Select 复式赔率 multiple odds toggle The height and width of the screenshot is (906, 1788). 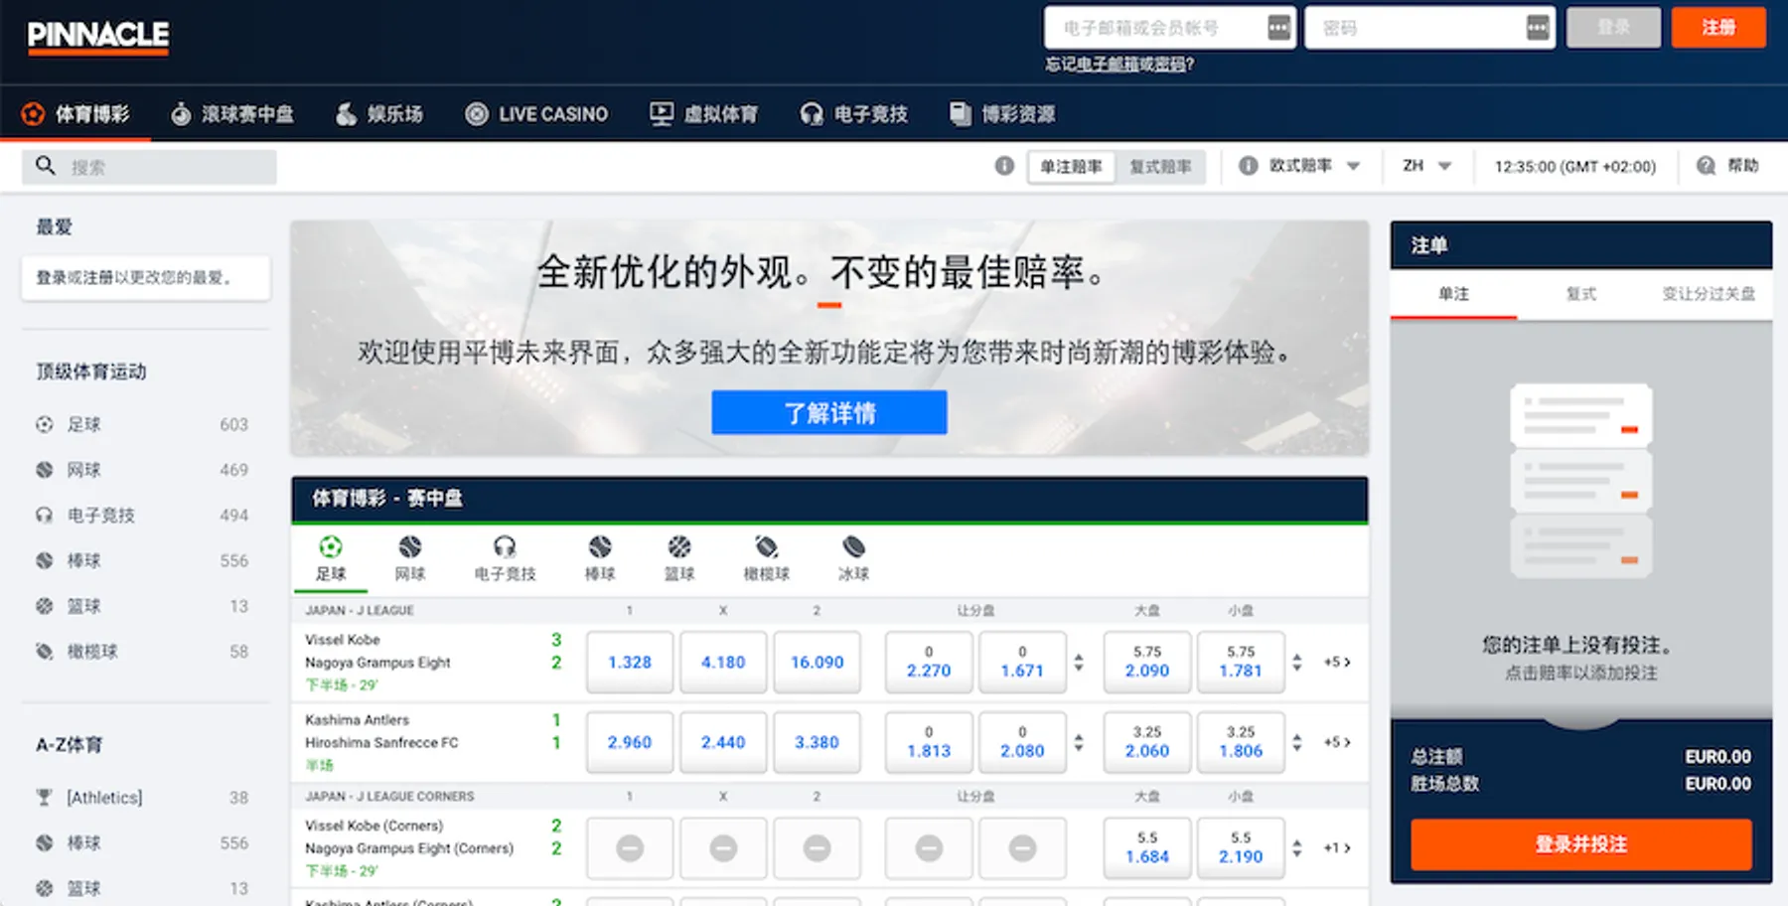click(x=1160, y=167)
